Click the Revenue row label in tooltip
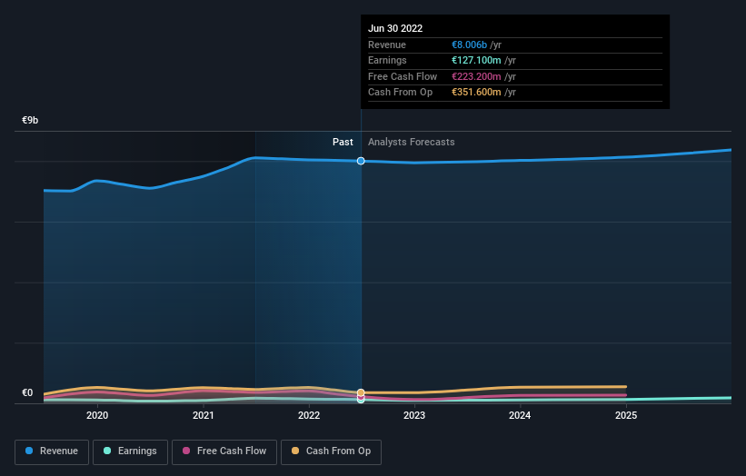Screen dimensions: 746x476 point(387,45)
